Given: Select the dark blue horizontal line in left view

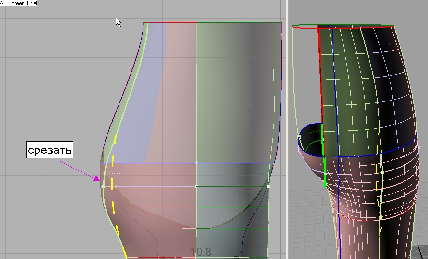Looking at the screenshot, I should pyautogui.click(x=187, y=163).
